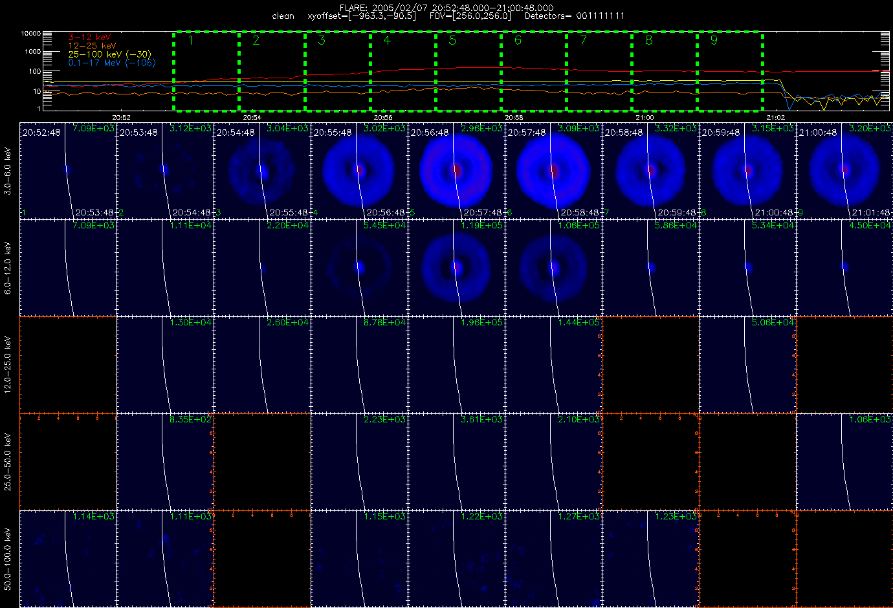Click the red '3-12 keV' legend entry
Viewport: 893px width, 608px height.
(90, 38)
